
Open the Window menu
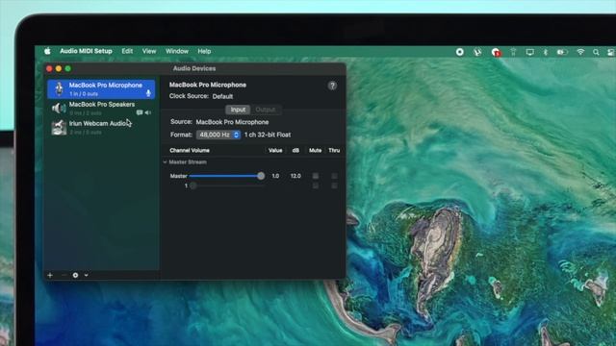(x=177, y=51)
